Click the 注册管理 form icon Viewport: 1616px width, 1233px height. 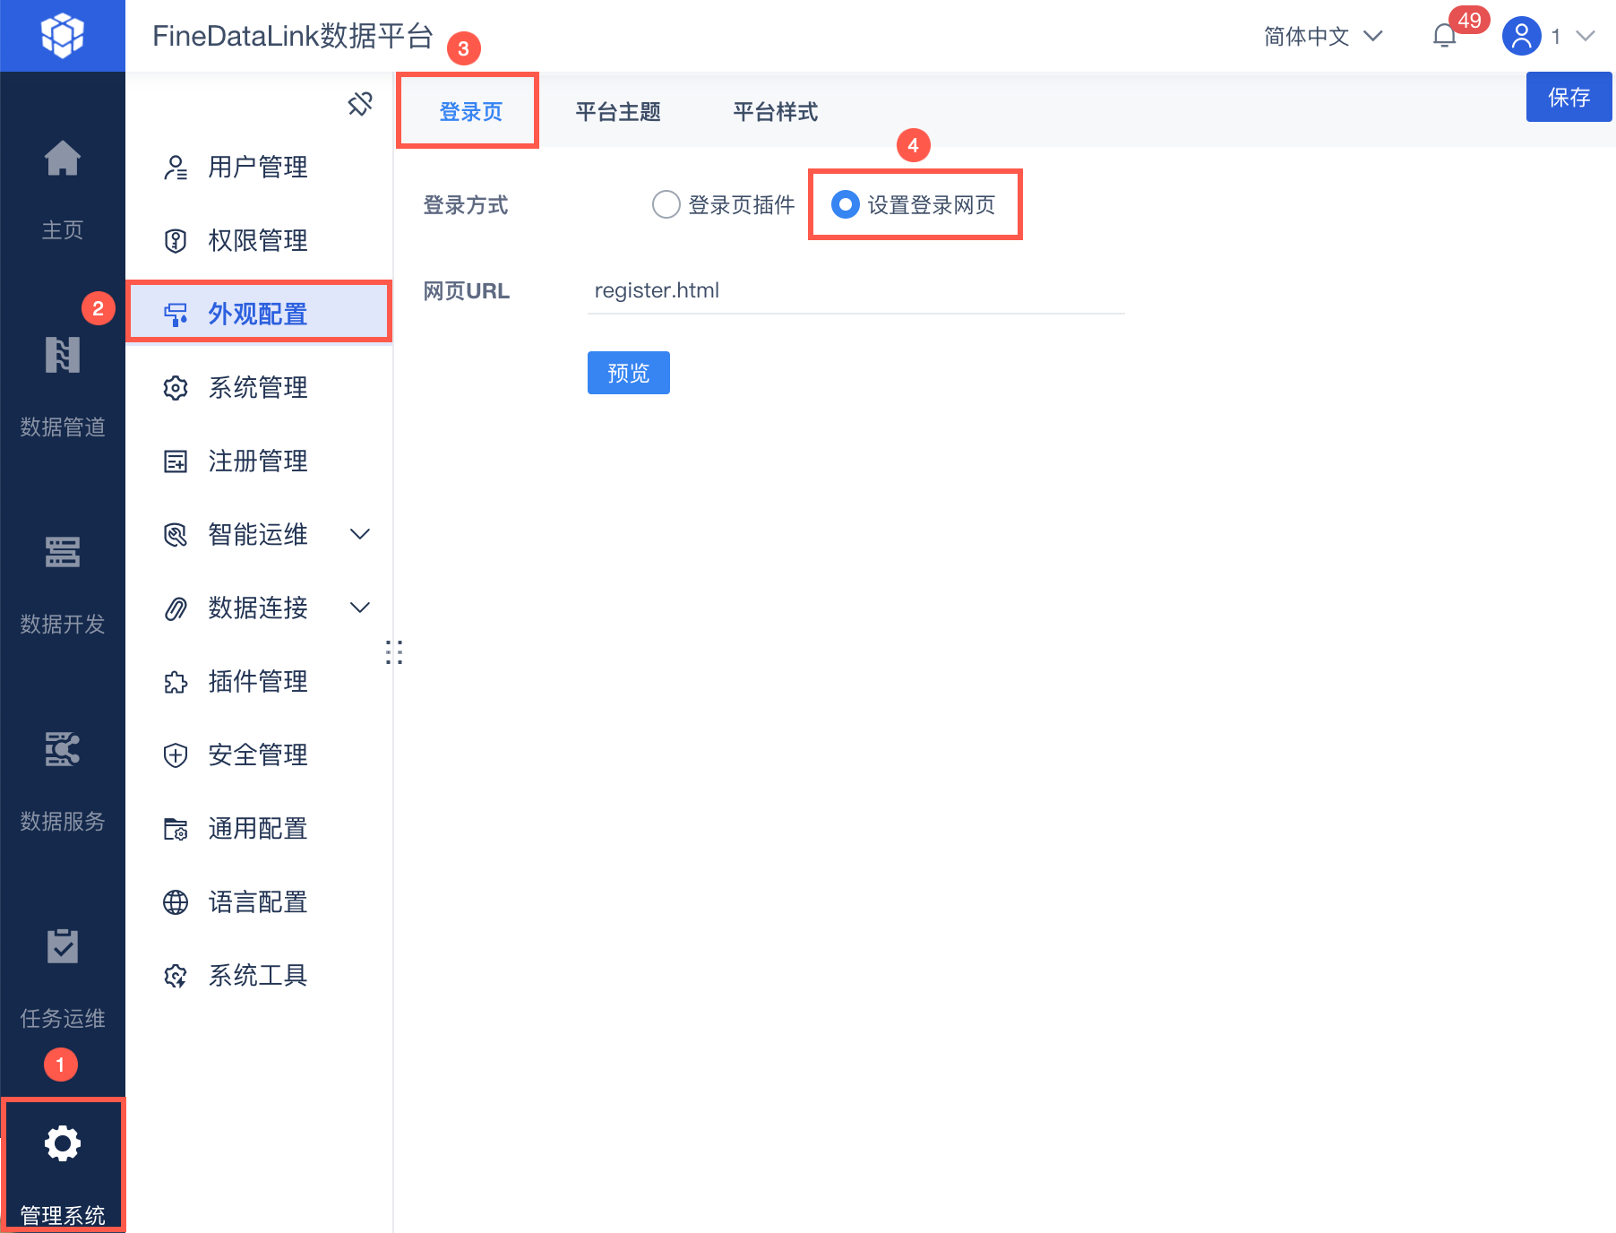[176, 461]
